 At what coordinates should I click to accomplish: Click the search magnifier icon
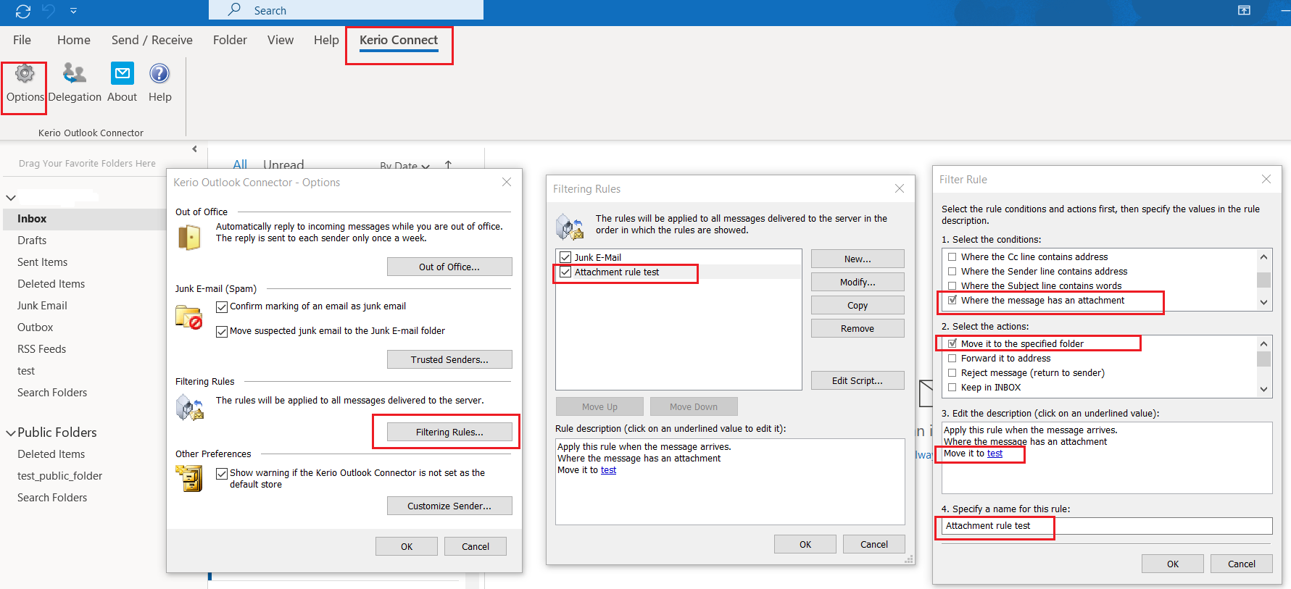234,9
